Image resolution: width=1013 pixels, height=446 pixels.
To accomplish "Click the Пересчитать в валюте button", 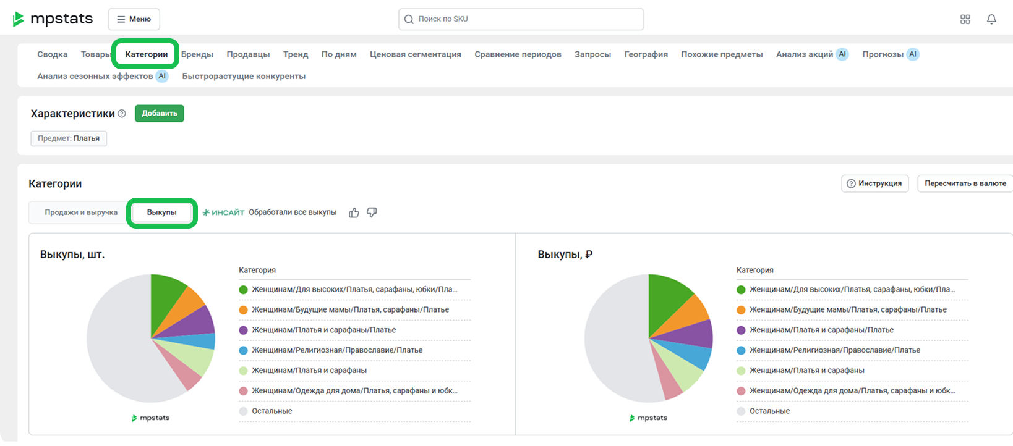I will tap(965, 183).
